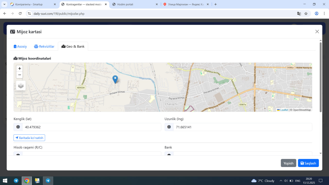Click the Xaritada ko'rsatish button
The image size is (329, 185).
(x=29, y=138)
